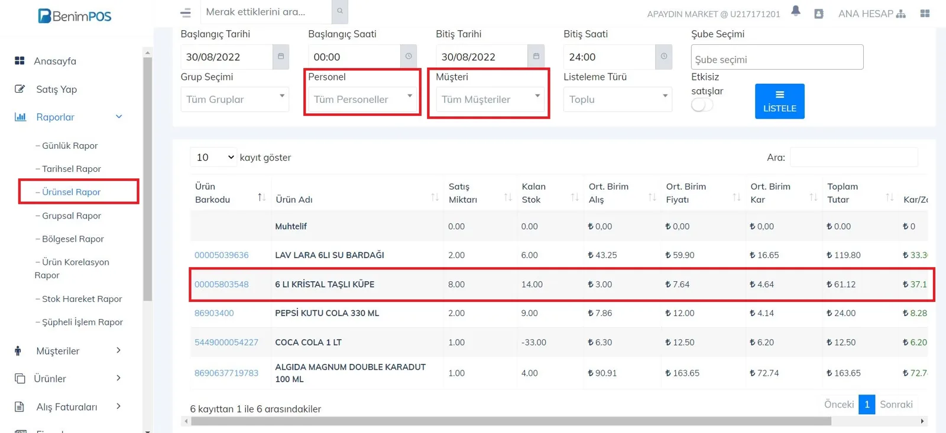Screen dimensions: 946x433
Task: Click the blue LİSTELE button
Action: pyautogui.click(x=780, y=101)
